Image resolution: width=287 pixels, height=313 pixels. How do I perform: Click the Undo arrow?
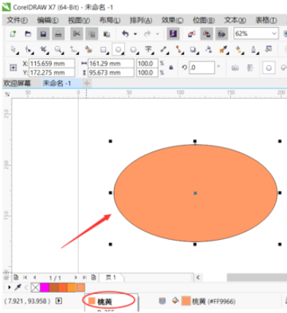point(126,34)
